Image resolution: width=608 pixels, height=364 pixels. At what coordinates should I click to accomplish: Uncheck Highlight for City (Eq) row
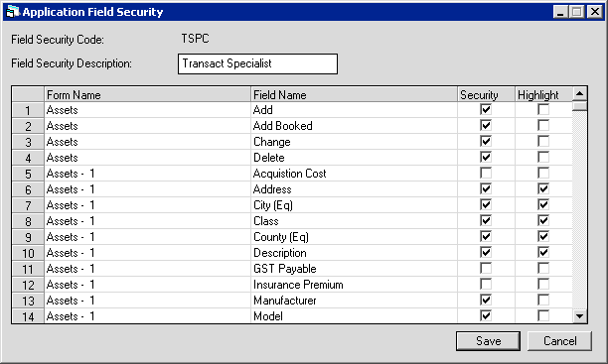543,205
